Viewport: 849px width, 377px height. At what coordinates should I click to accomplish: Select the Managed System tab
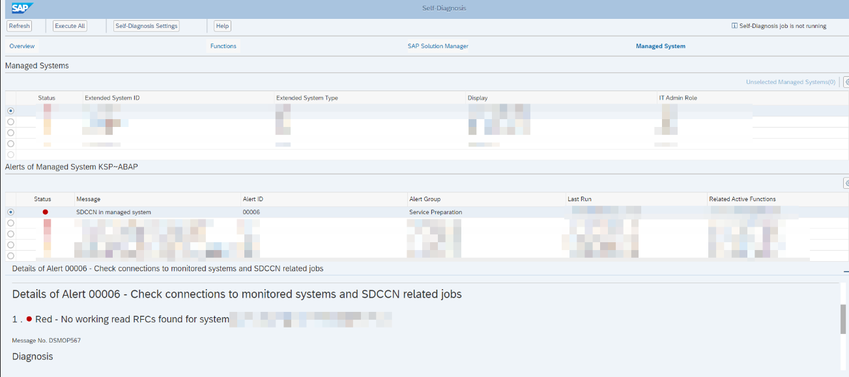661,46
